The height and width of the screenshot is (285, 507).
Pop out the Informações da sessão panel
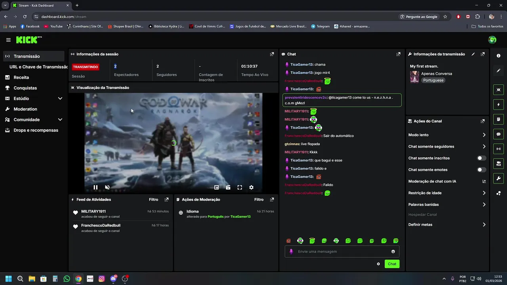[x=272, y=54]
